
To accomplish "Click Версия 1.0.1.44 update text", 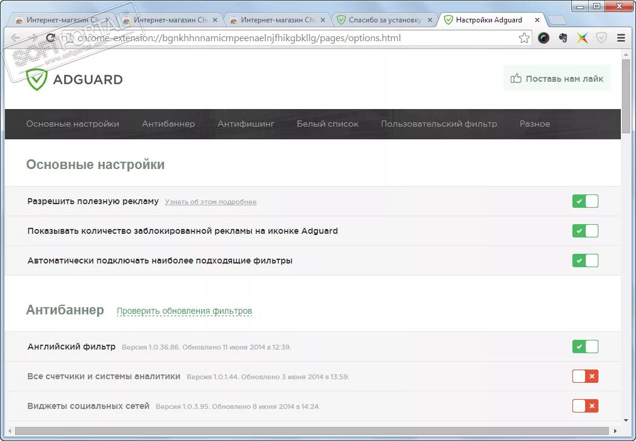I will click(268, 377).
